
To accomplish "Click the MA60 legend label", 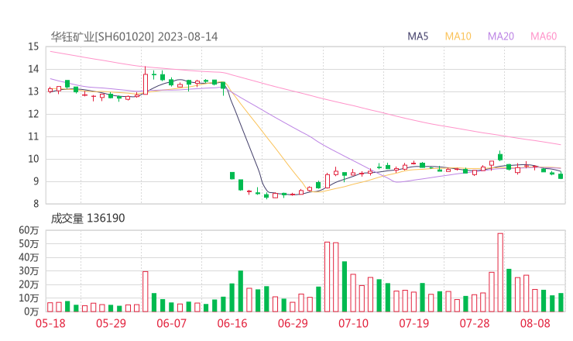I will [x=544, y=36].
